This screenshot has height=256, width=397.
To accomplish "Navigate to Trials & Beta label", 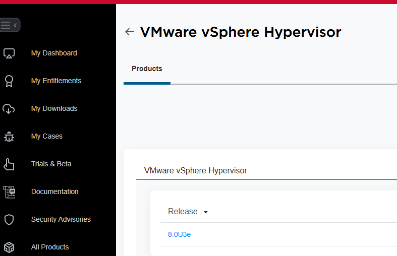I will pyautogui.click(x=51, y=164).
